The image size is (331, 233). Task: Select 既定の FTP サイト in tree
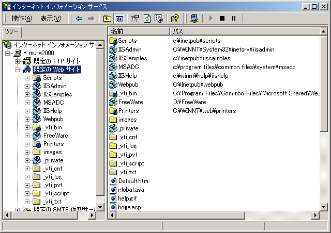click(57, 61)
